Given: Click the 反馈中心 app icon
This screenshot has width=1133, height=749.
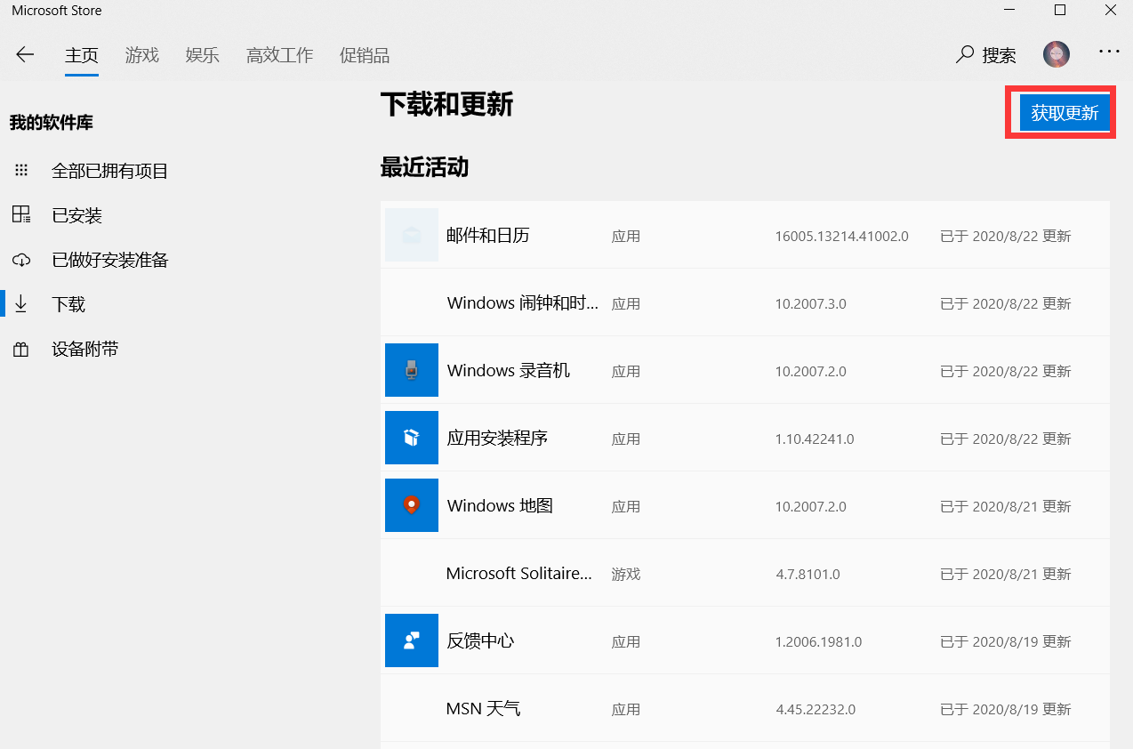Looking at the screenshot, I should [412, 640].
